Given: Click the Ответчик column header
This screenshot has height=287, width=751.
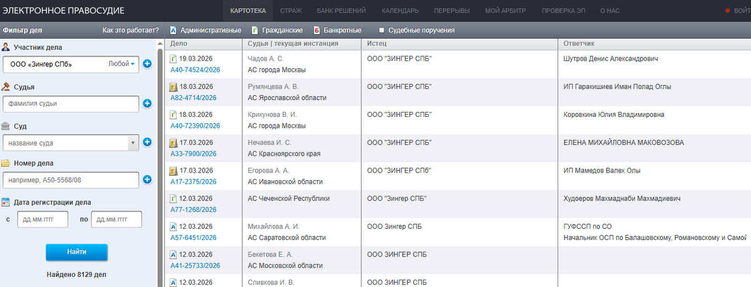Looking at the screenshot, I should (655, 44).
